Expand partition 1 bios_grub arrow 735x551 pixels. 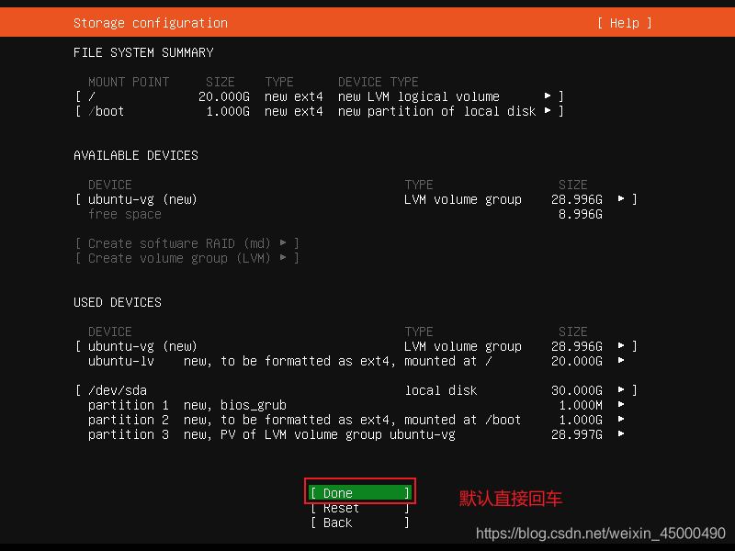coord(621,405)
